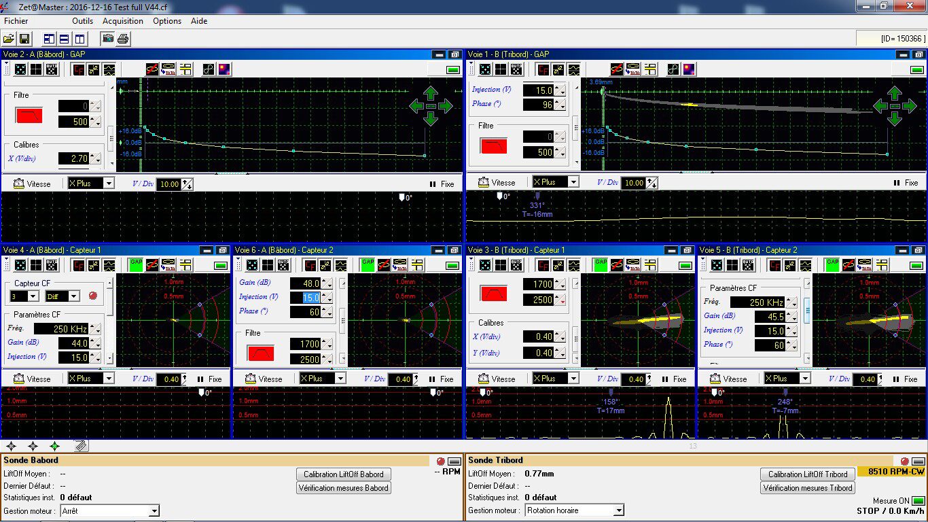Click Vérification mesures Tribord button
928x522 pixels.
pyautogui.click(x=808, y=488)
